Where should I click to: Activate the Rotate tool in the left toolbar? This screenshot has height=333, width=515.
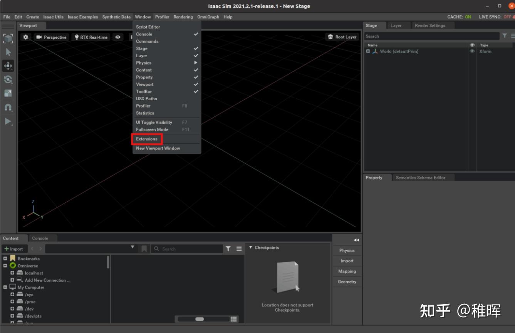[8, 80]
